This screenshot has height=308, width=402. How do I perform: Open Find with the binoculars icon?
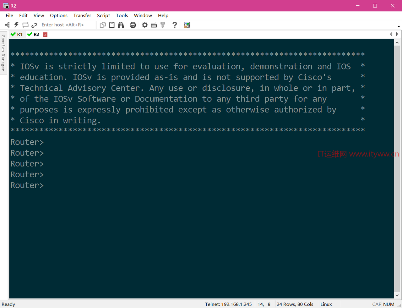121,25
